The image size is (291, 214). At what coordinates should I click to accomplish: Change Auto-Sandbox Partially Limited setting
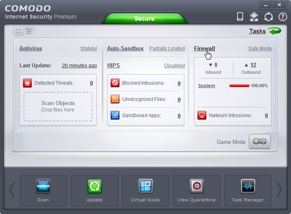point(167,49)
